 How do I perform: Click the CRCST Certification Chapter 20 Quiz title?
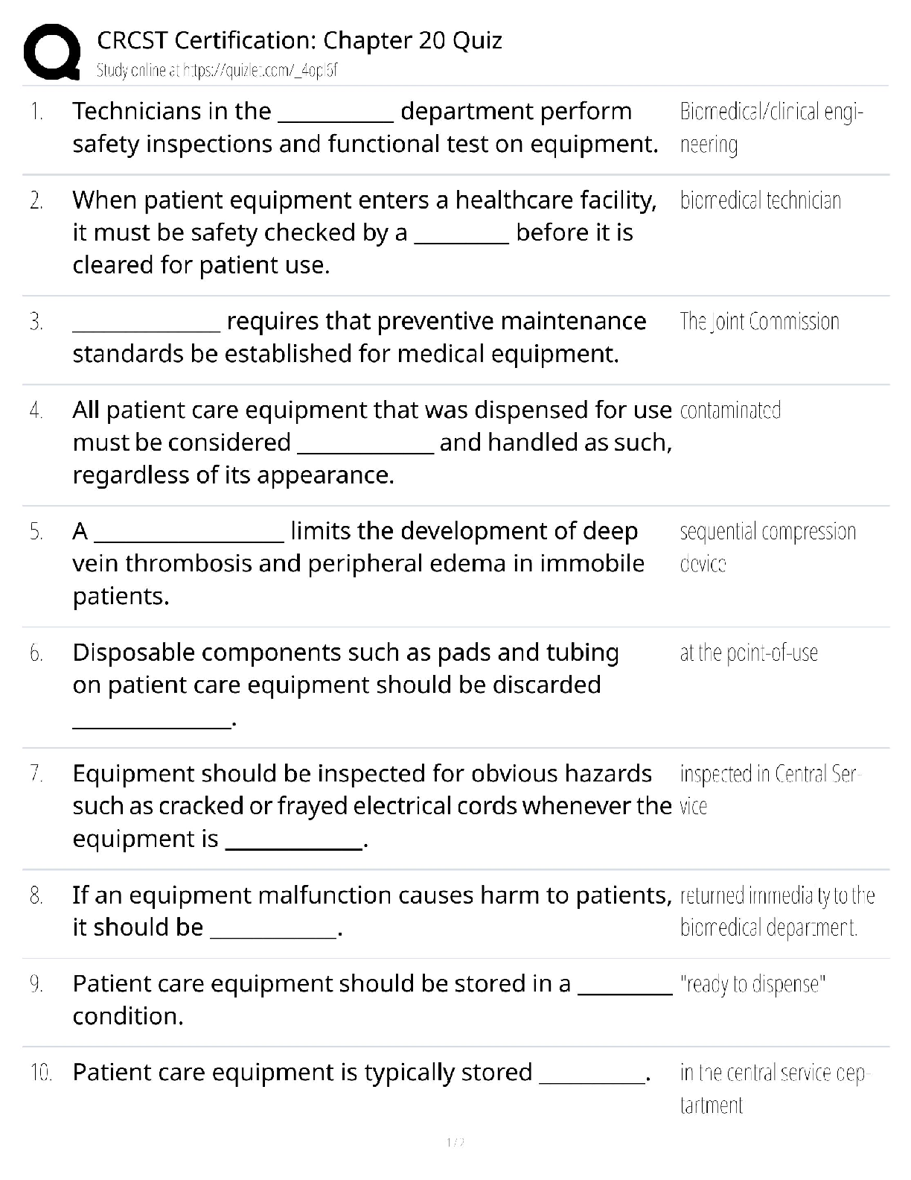coord(299,40)
